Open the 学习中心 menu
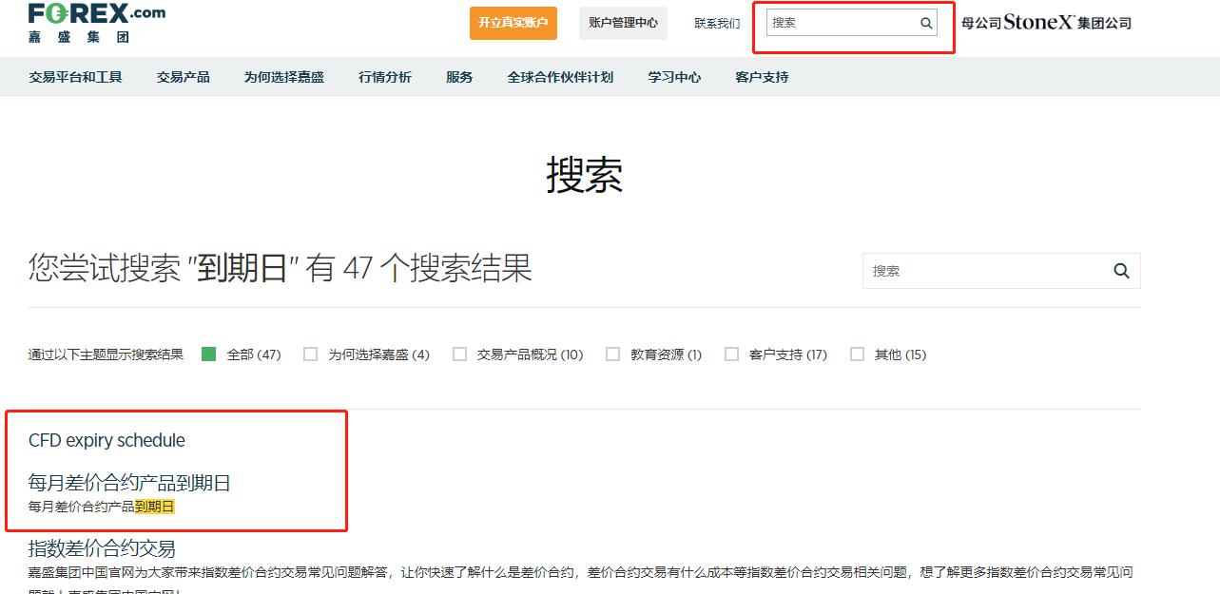This screenshot has width=1220, height=594. pos(674,77)
